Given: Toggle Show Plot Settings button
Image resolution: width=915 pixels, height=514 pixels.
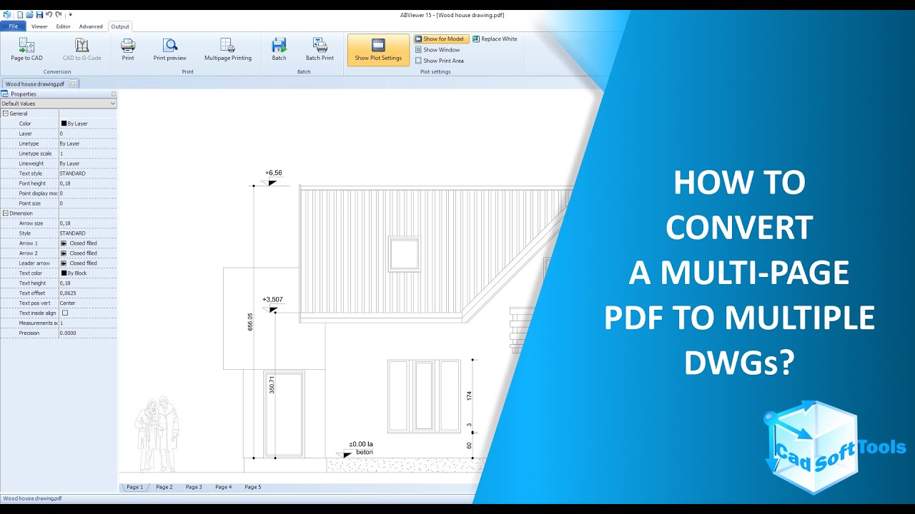Looking at the screenshot, I should pyautogui.click(x=378, y=50).
